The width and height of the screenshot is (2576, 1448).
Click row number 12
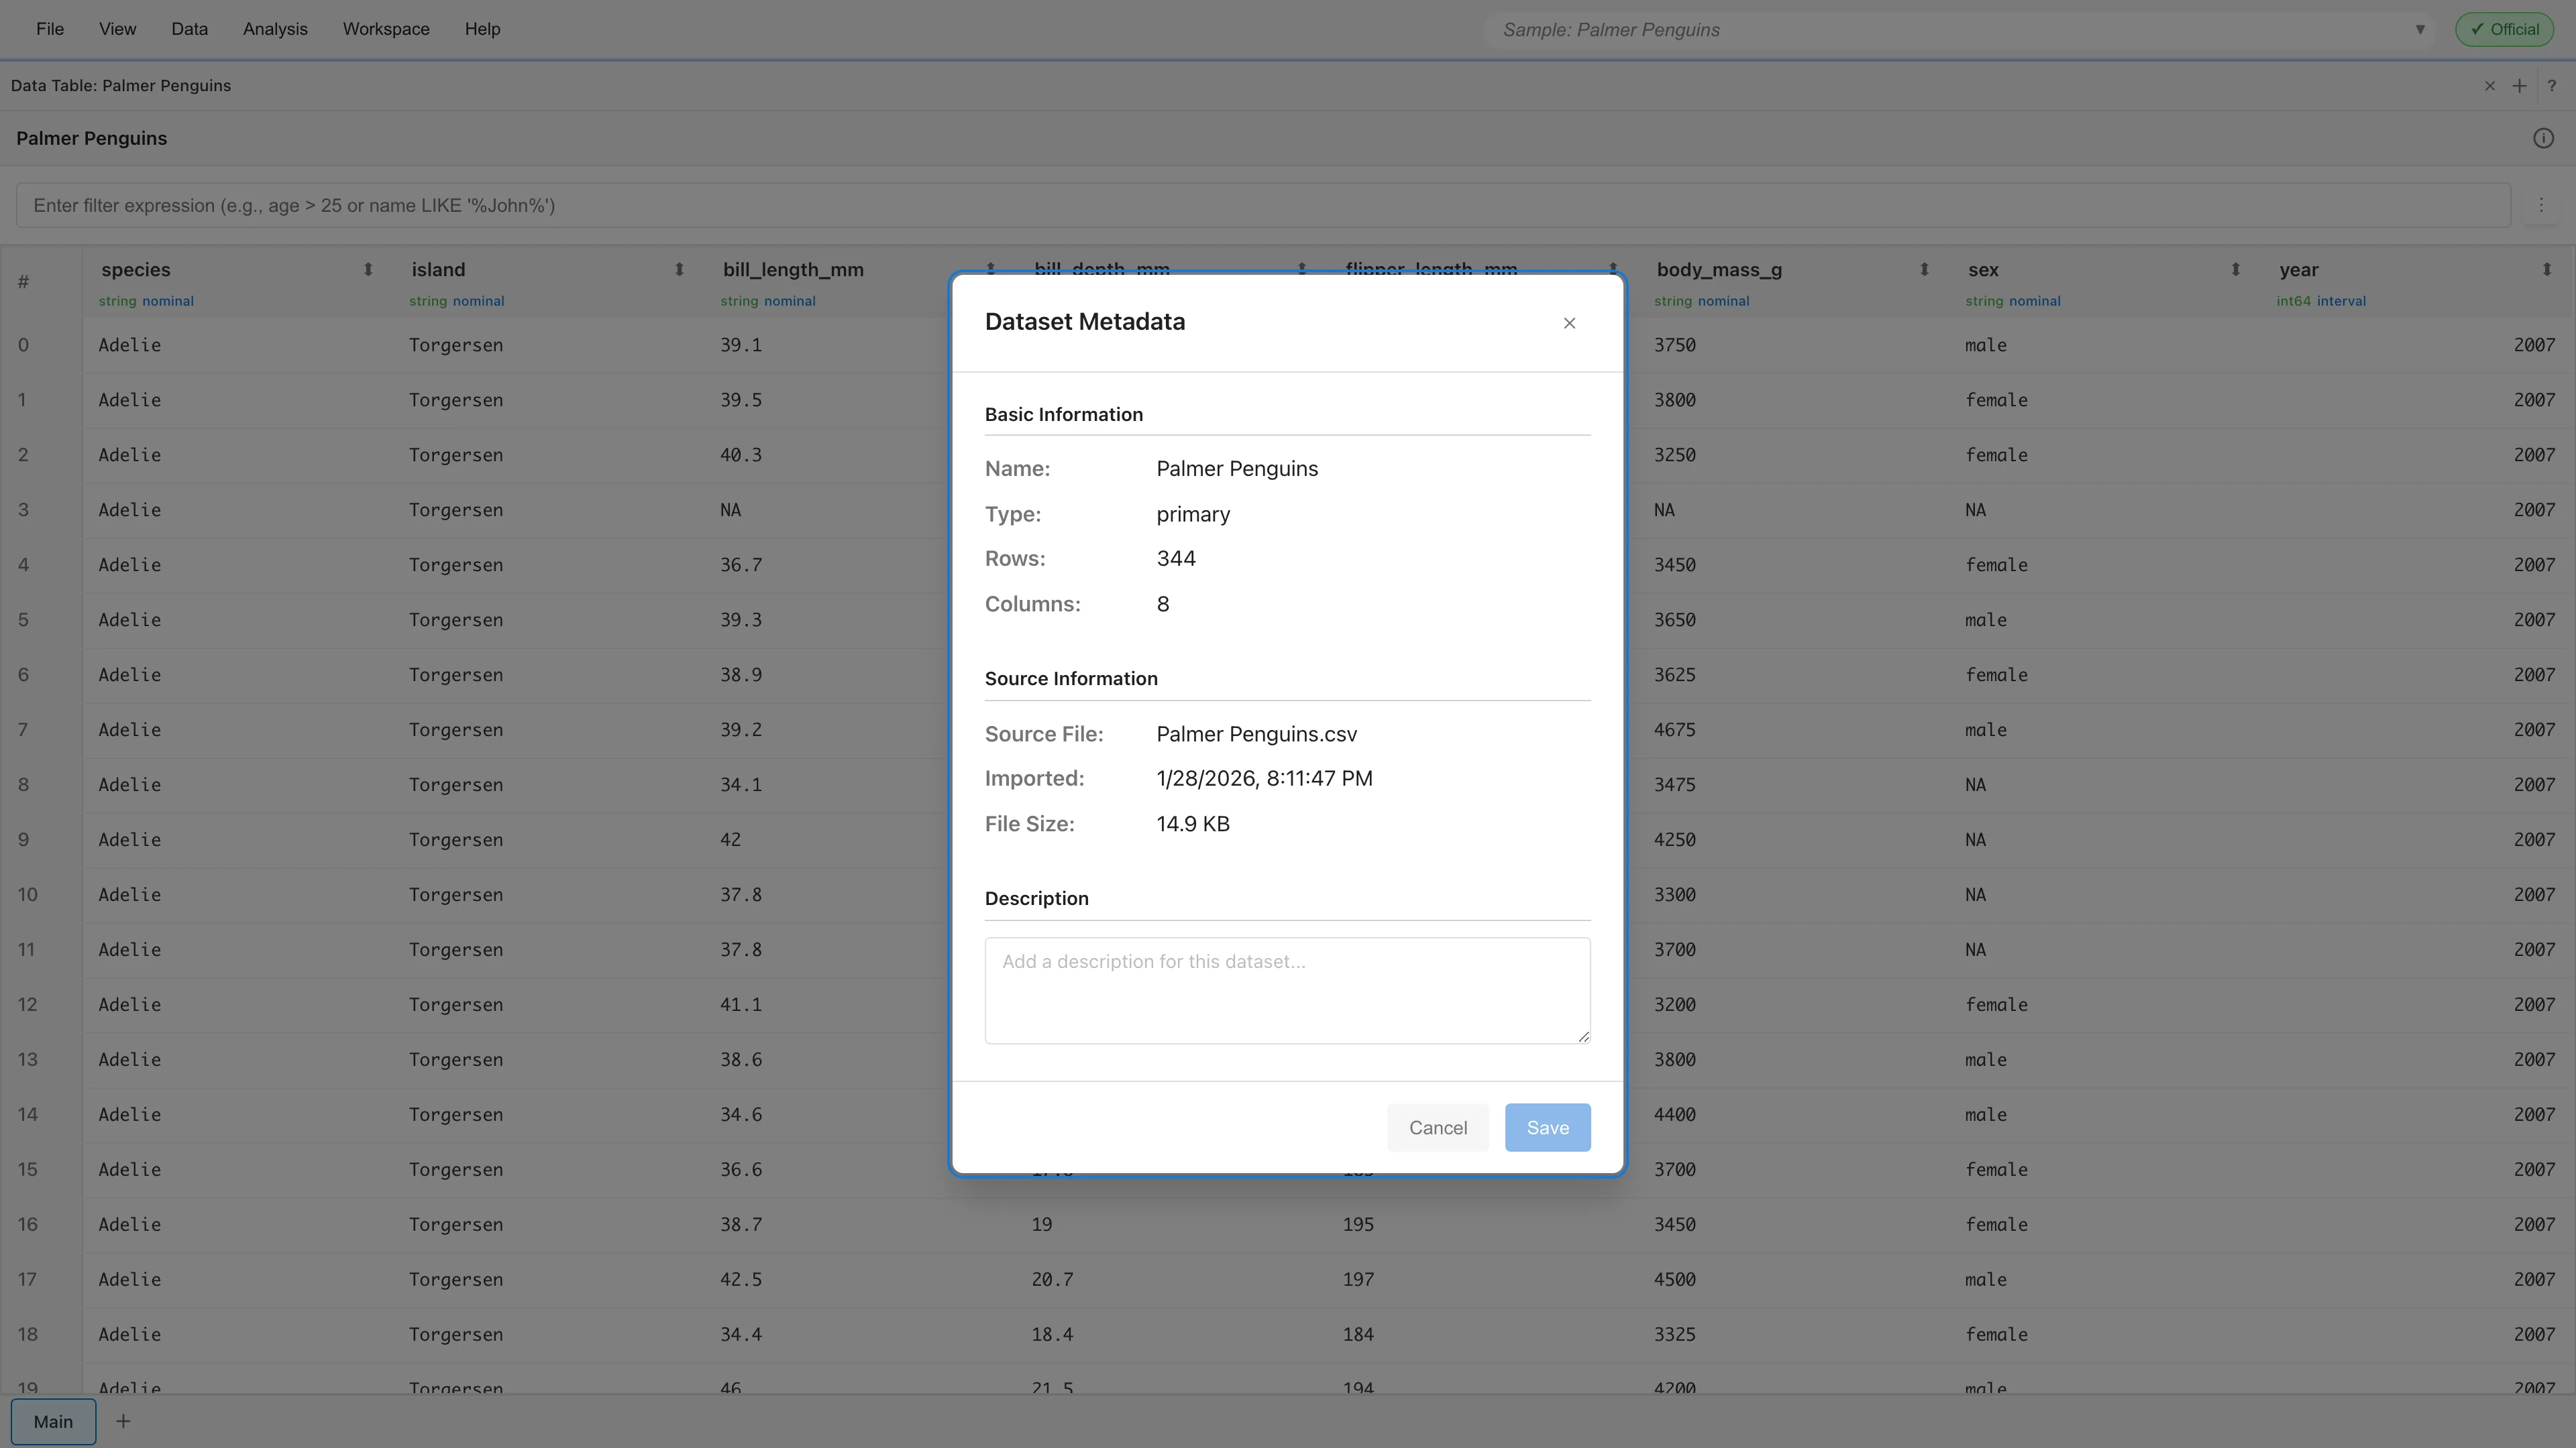[x=27, y=1004]
